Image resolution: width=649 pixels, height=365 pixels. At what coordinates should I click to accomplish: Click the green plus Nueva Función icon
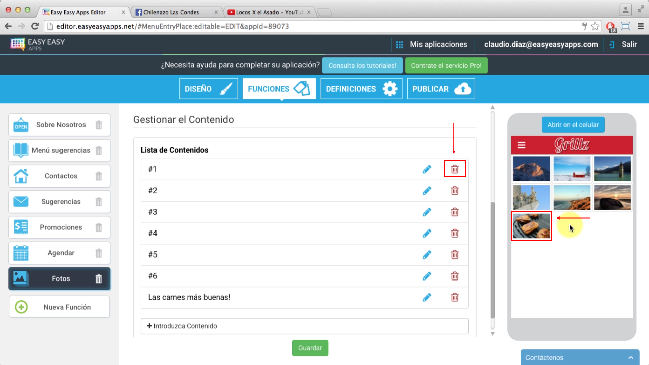[21, 307]
